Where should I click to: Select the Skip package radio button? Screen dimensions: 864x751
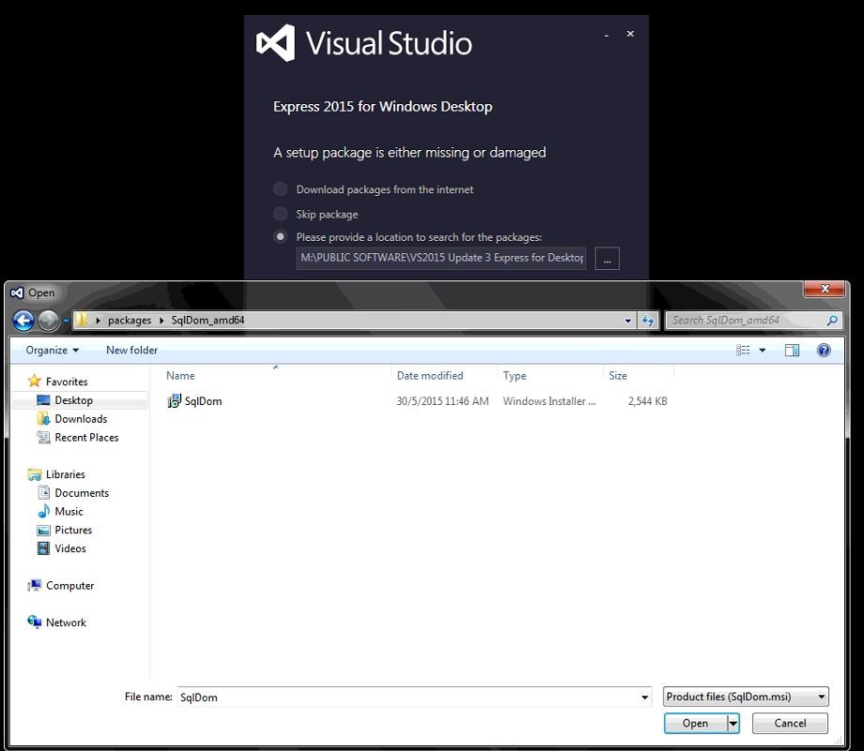tap(280, 214)
